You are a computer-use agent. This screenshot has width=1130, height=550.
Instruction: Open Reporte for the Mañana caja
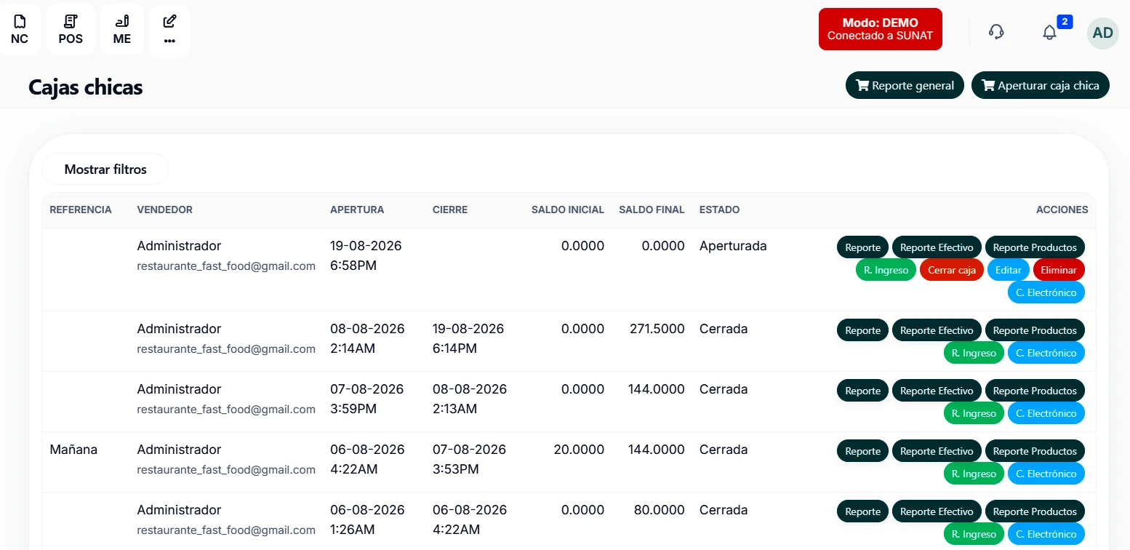click(x=863, y=451)
